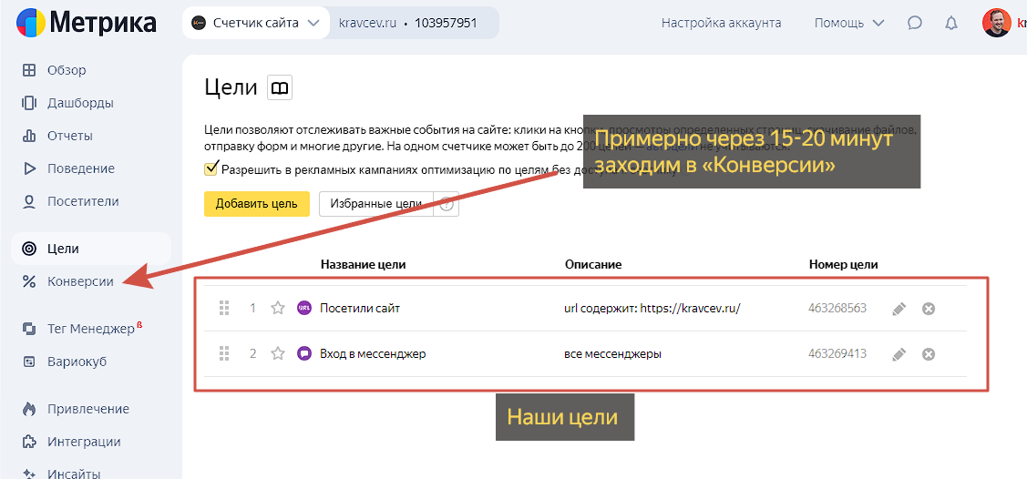1027x479 pixels.
Task: Click the все мессенджеры description
Action: coord(612,354)
